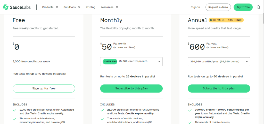264x124 pixels.
Task: Click the BEST VALUE - 10% BONUS badge
Action: [x=226, y=20]
